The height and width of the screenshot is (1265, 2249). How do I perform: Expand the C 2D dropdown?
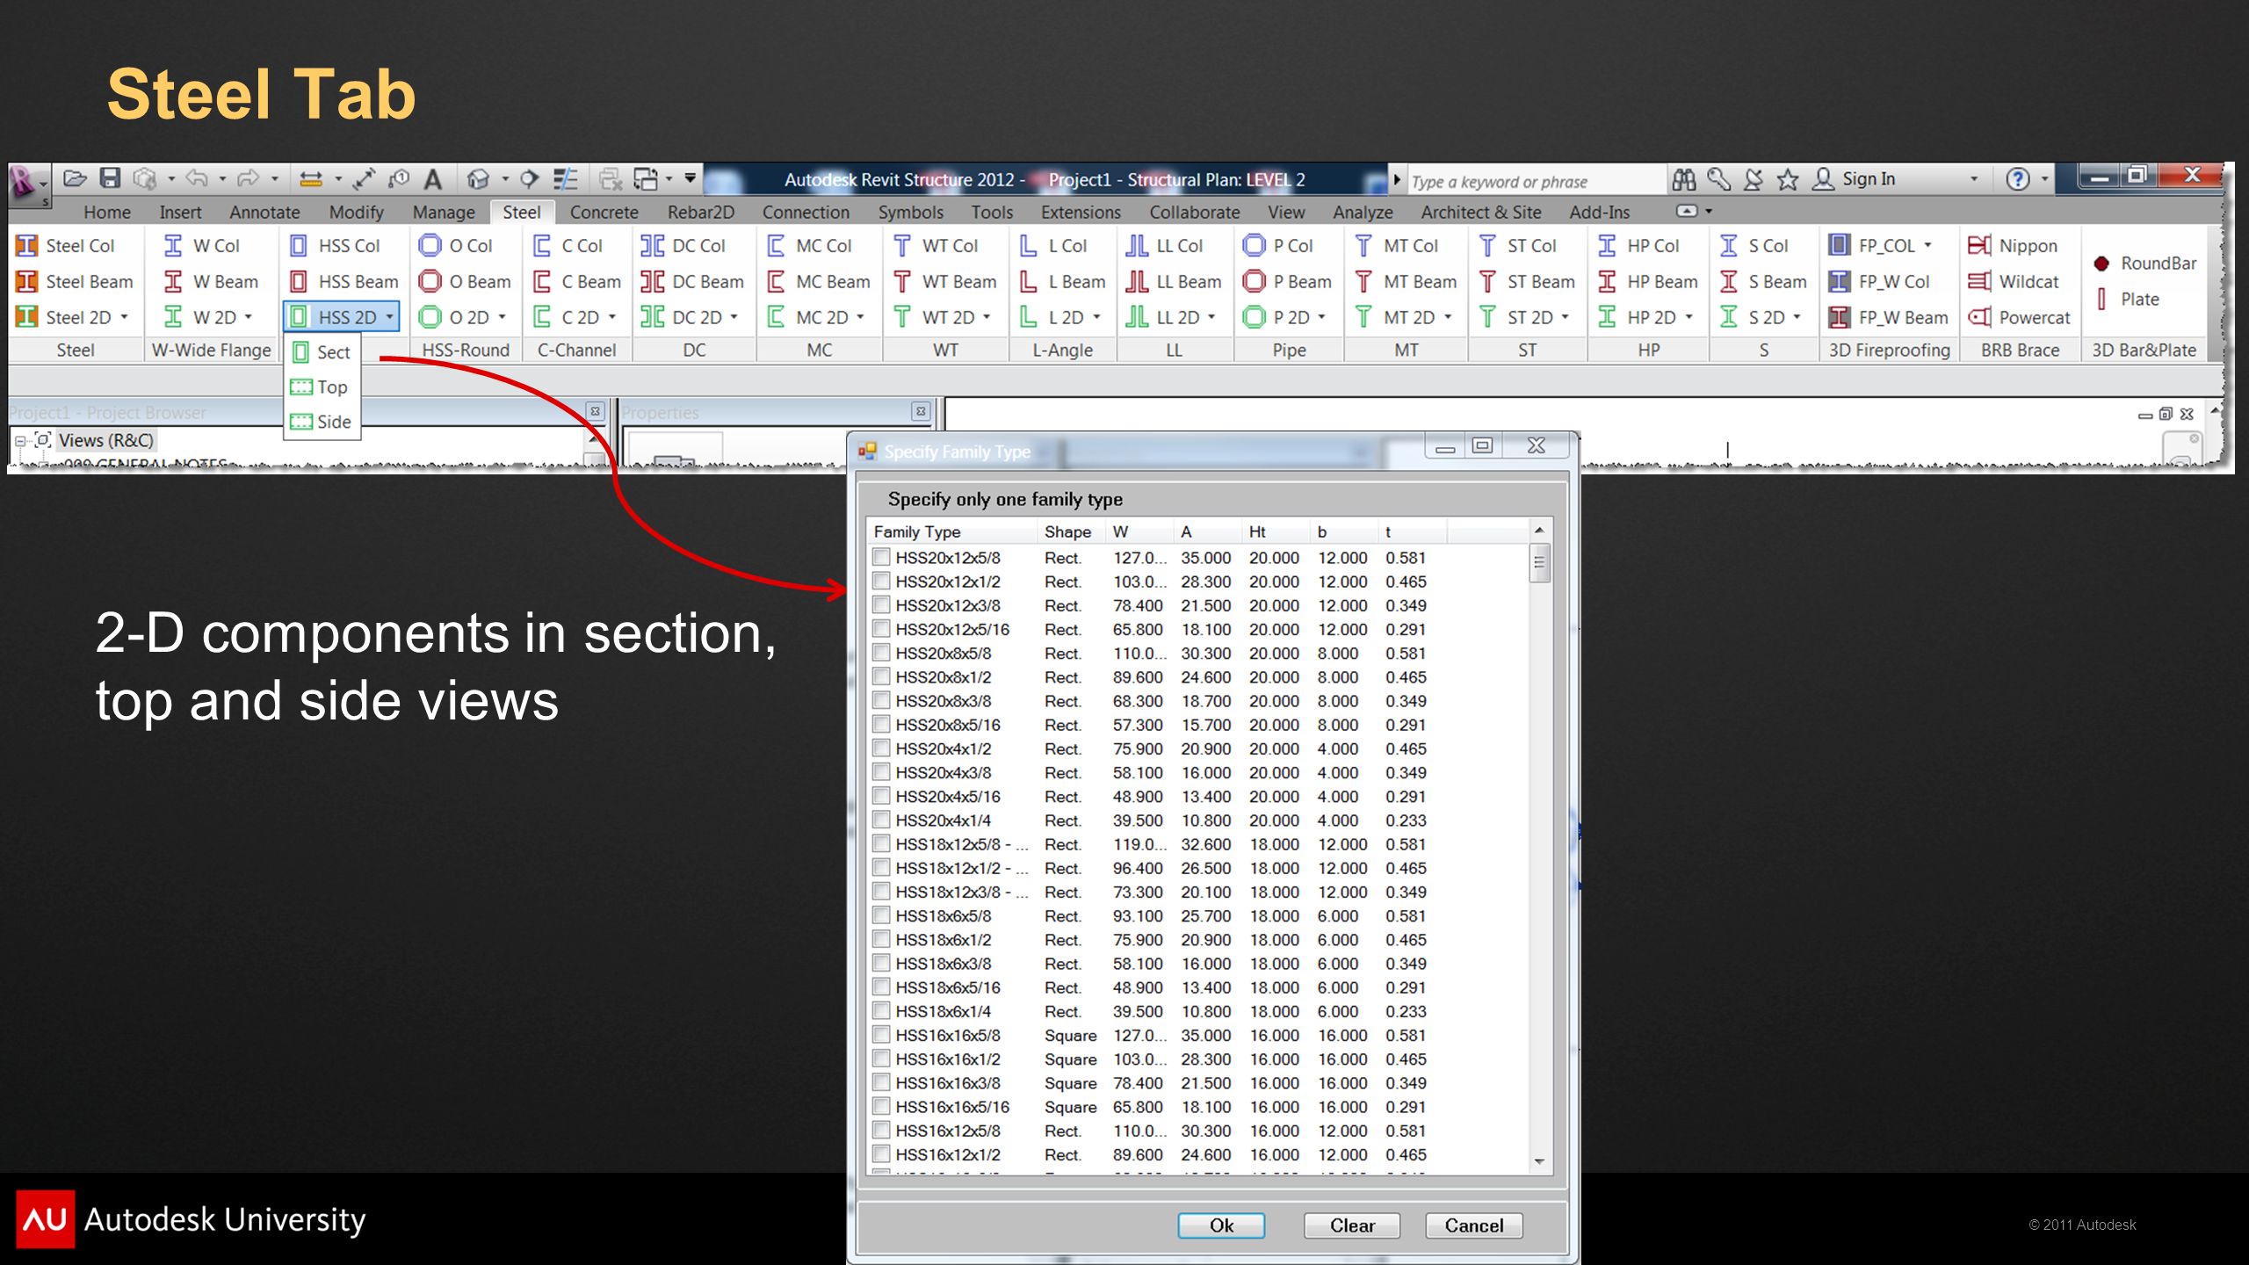(x=612, y=317)
